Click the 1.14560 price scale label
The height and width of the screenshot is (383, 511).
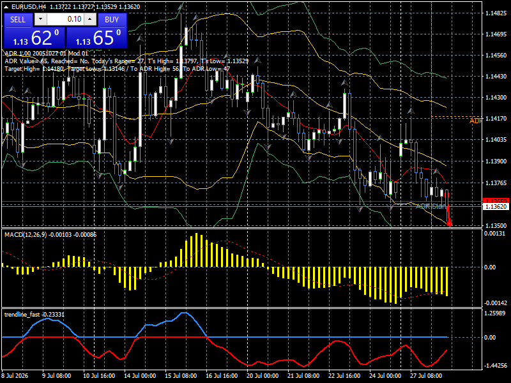496,56
